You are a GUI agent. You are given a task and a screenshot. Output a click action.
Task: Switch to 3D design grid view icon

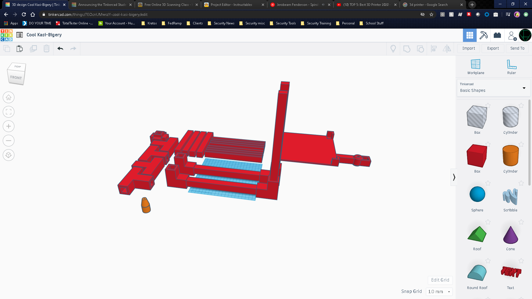[x=470, y=35]
